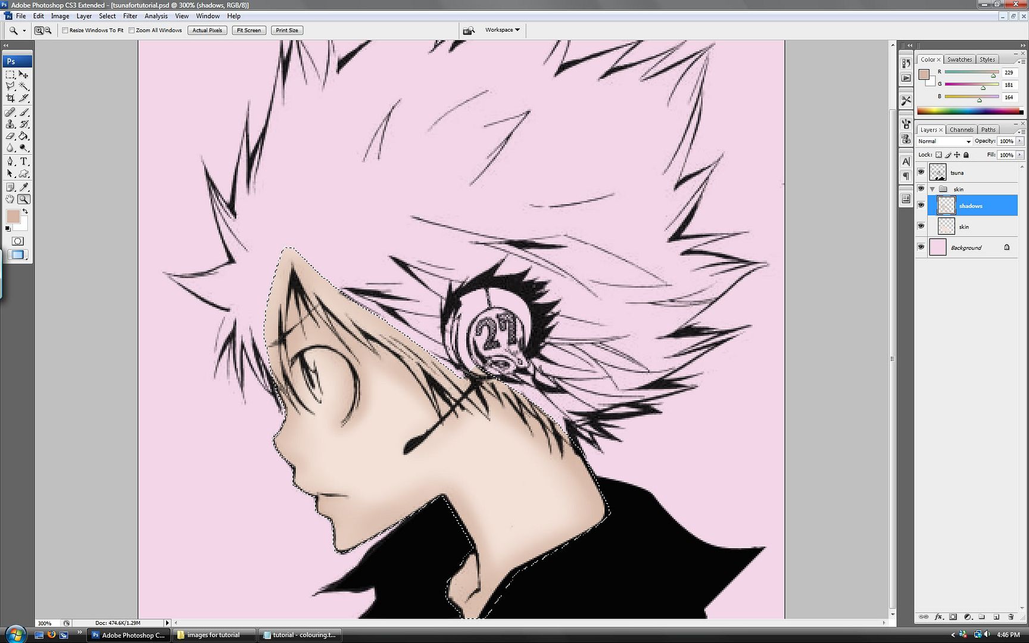The width and height of the screenshot is (1029, 643).
Task: Select the Zoom tool in toolbox
Action: click(24, 199)
